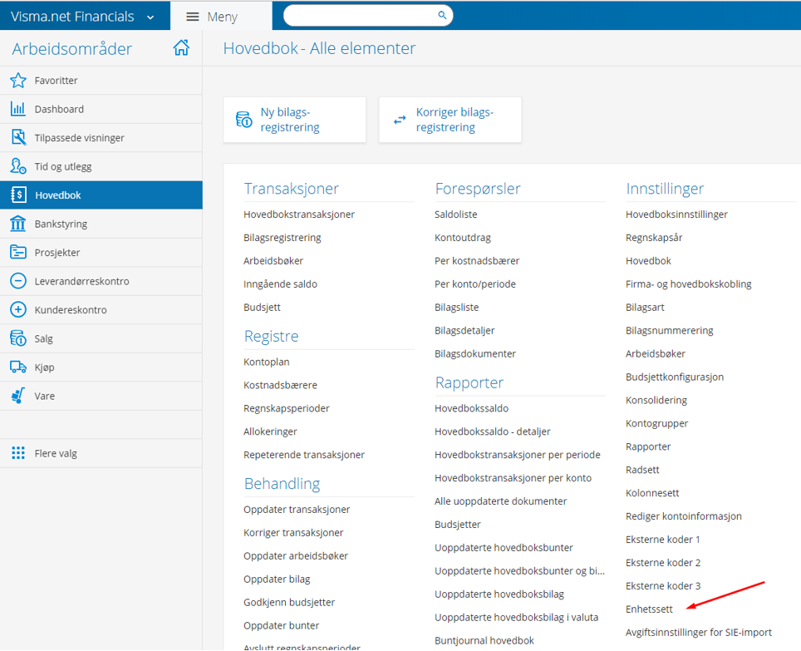Open Hovedbokstransaksjoner link
Viewport: 801px width, 651px height.
299,215
